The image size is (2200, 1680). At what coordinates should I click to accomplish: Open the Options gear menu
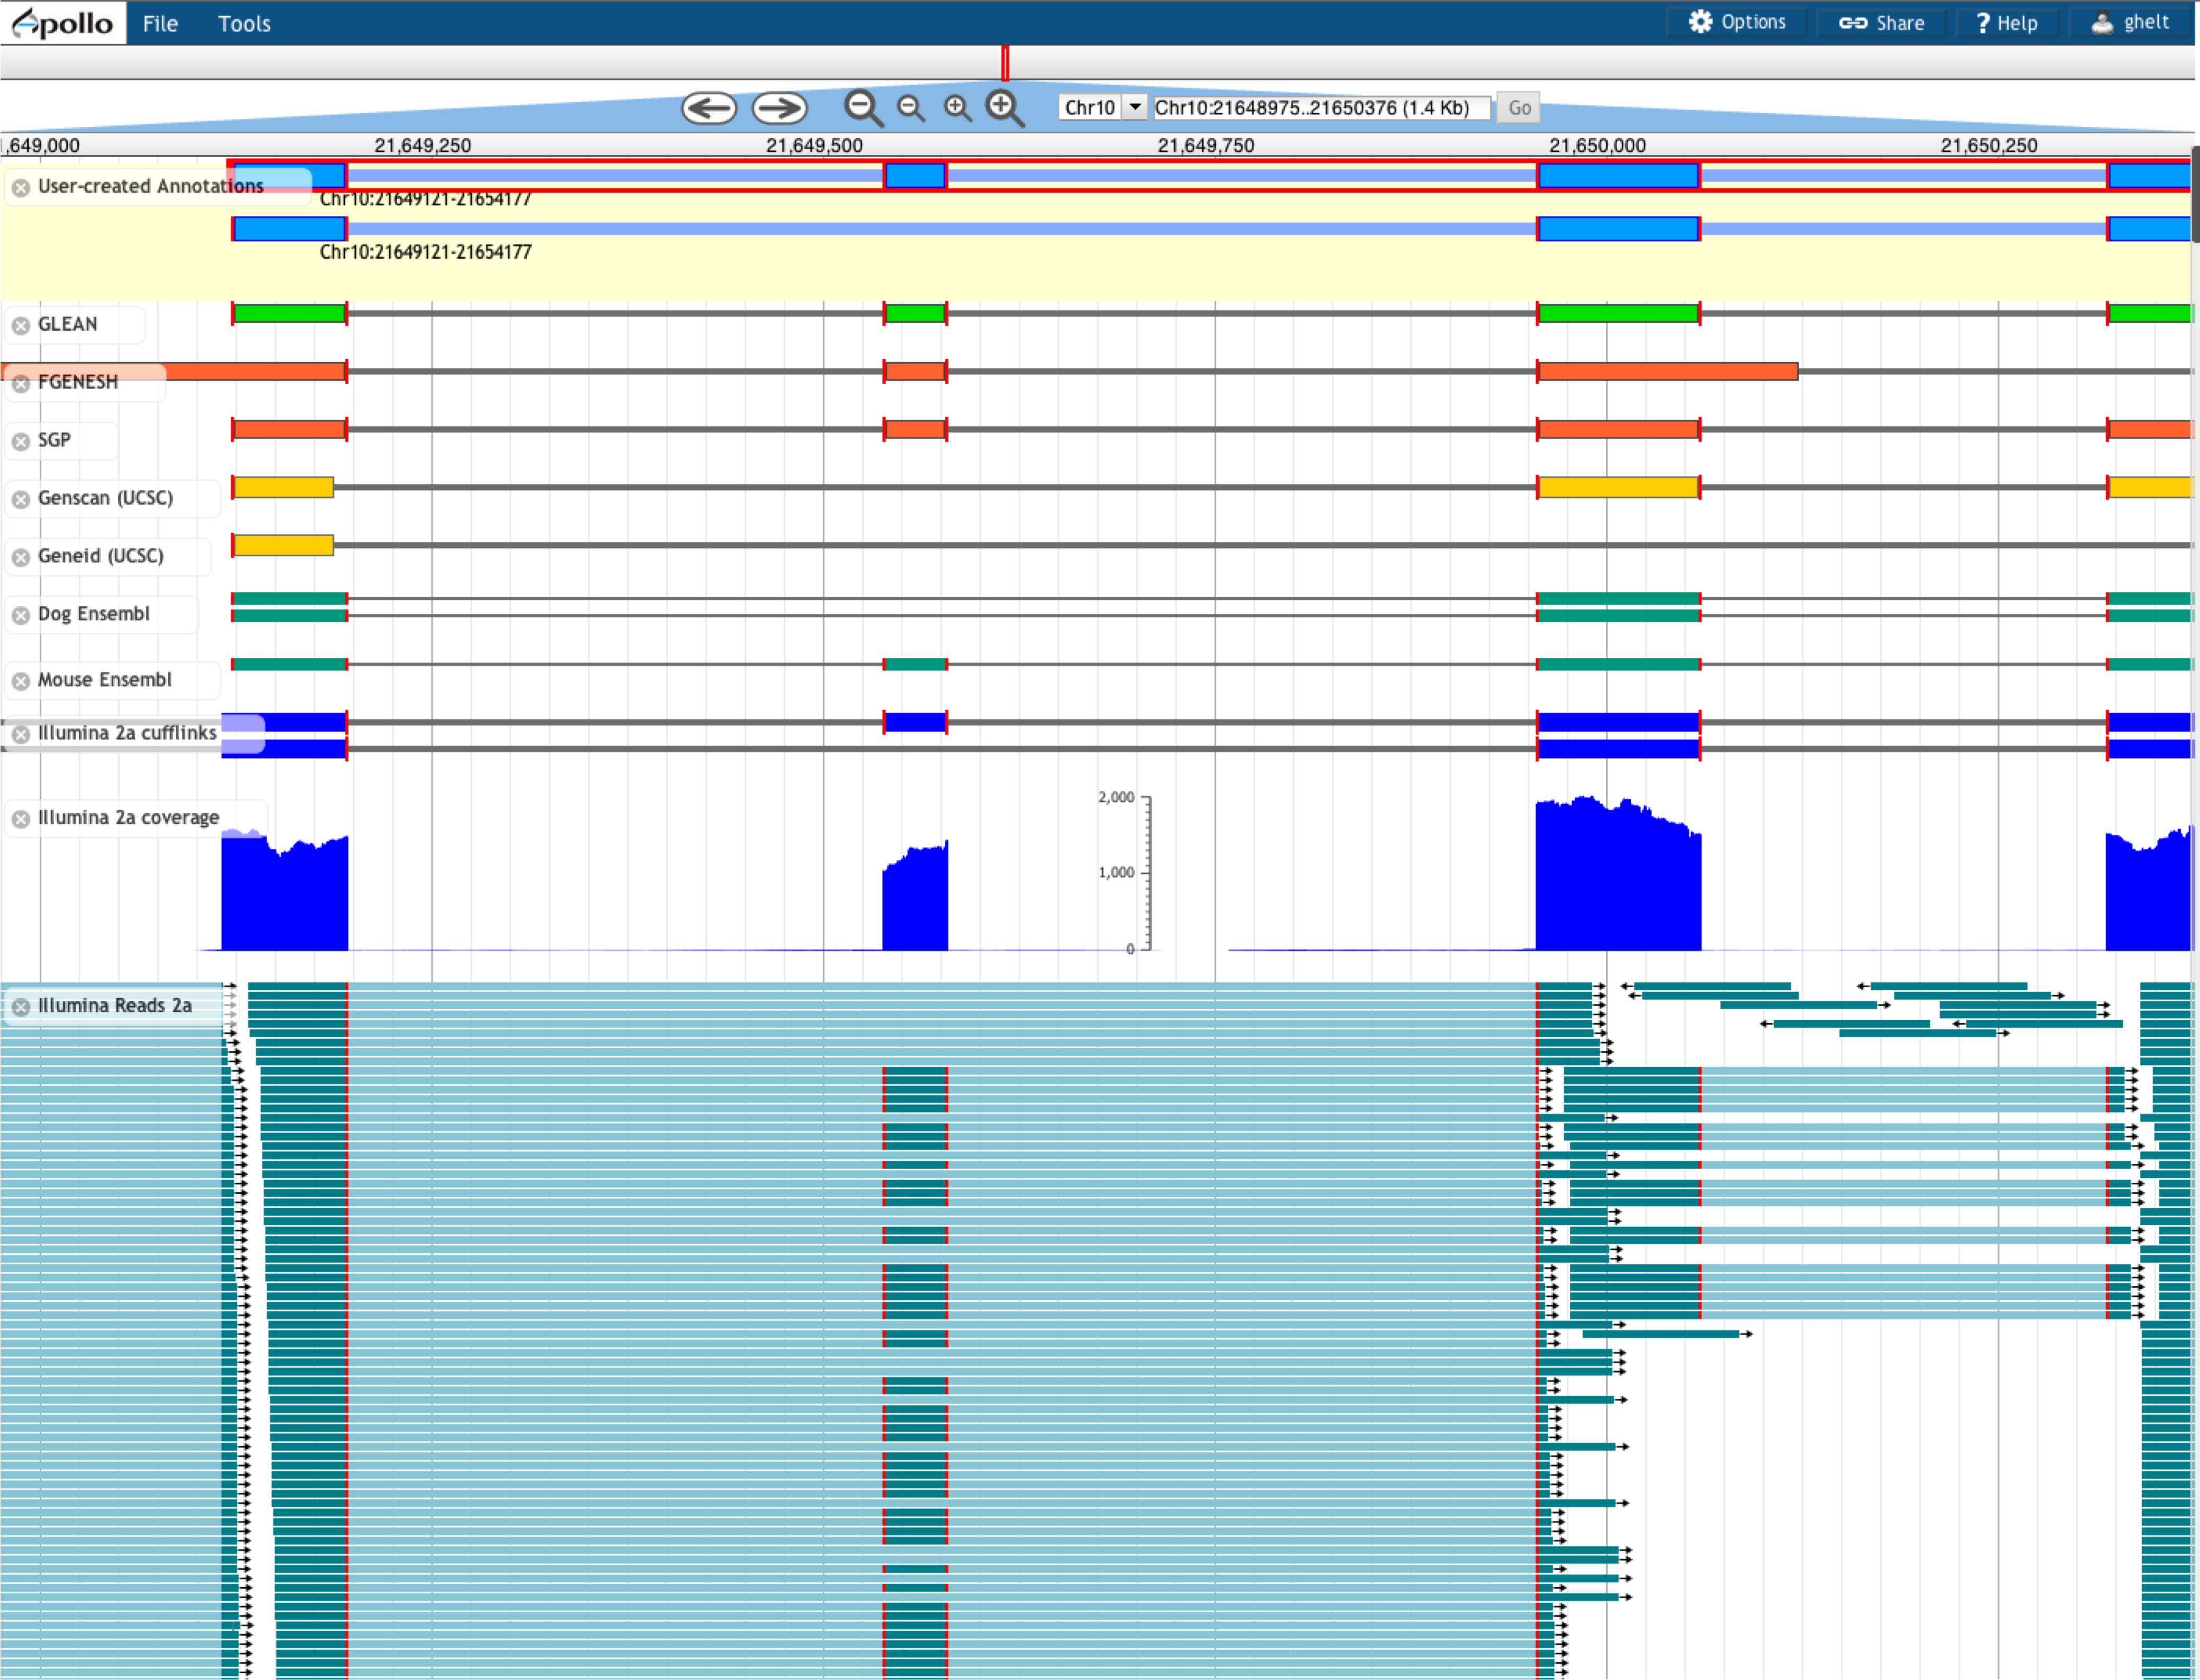pyautogui.click(x=1737, y=22)
